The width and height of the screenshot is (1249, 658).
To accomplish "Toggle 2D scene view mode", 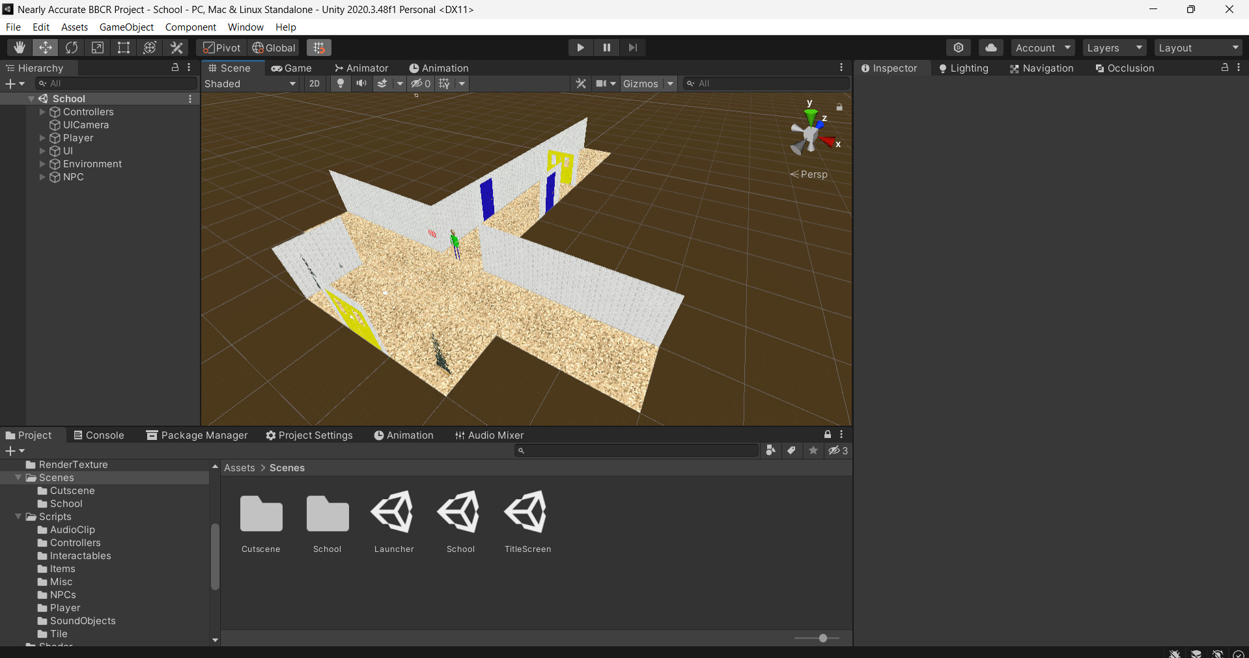I will coord(315,83).
